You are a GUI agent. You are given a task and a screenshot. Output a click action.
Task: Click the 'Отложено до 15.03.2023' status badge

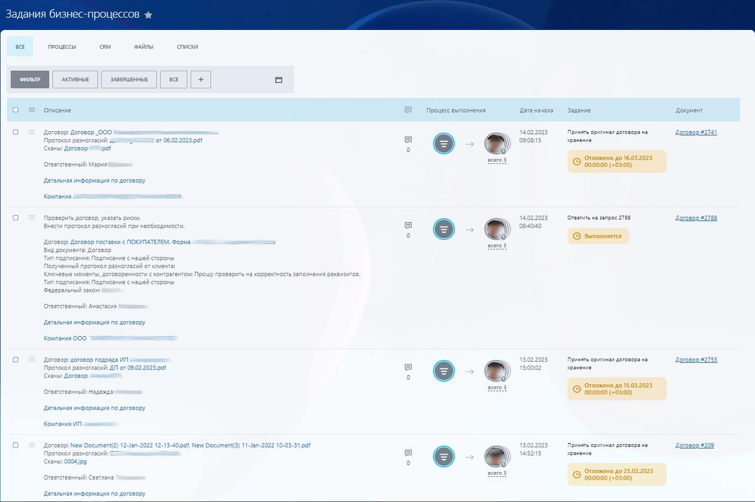pos(617,389)
